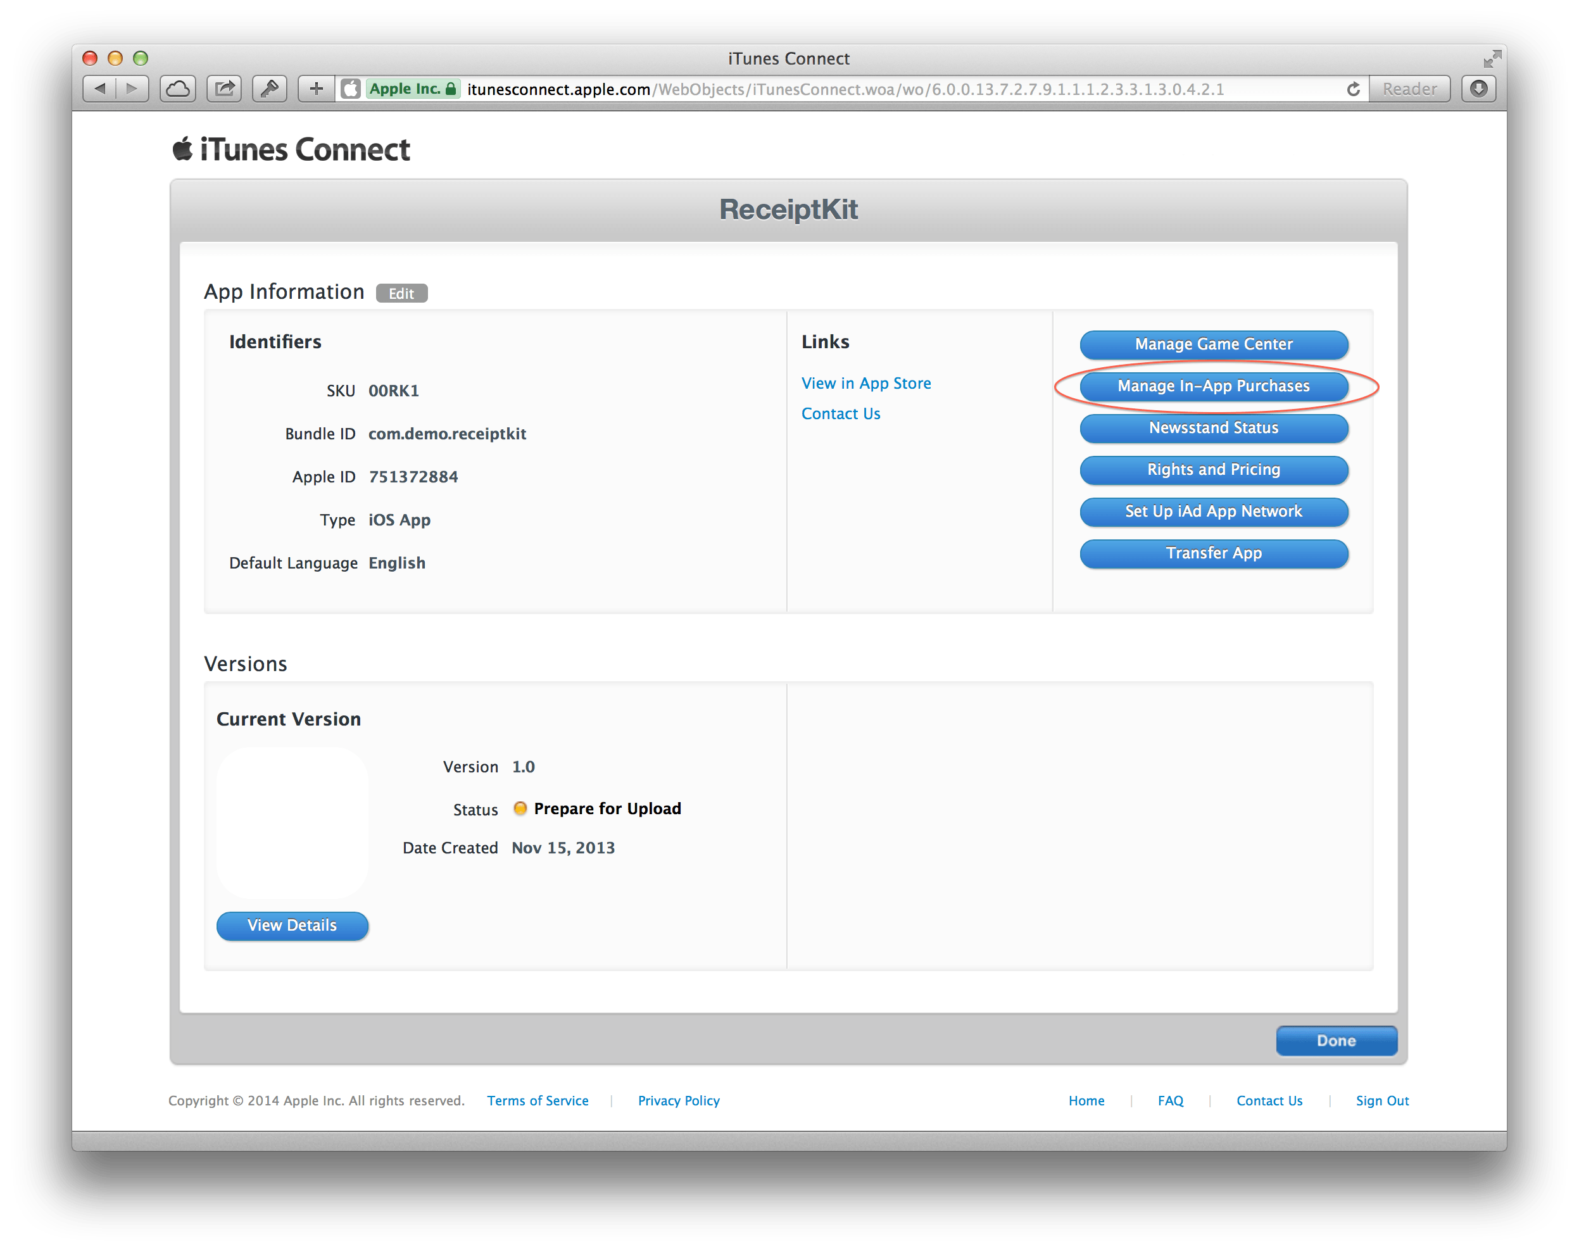Viewport: 1579px width, 1251px height.
Task: Click the Reader button in address bar
Action: [x=1409, y=89]
